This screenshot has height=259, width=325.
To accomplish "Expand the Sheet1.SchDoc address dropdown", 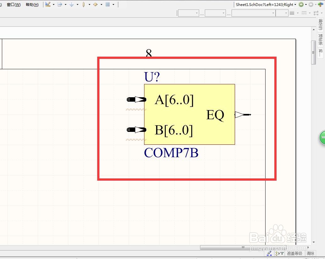I will 295,4.
